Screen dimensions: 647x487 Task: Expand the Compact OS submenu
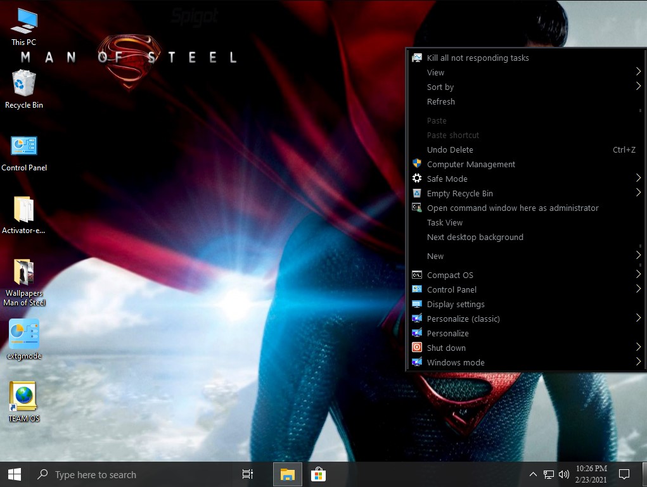pos(526,275)
